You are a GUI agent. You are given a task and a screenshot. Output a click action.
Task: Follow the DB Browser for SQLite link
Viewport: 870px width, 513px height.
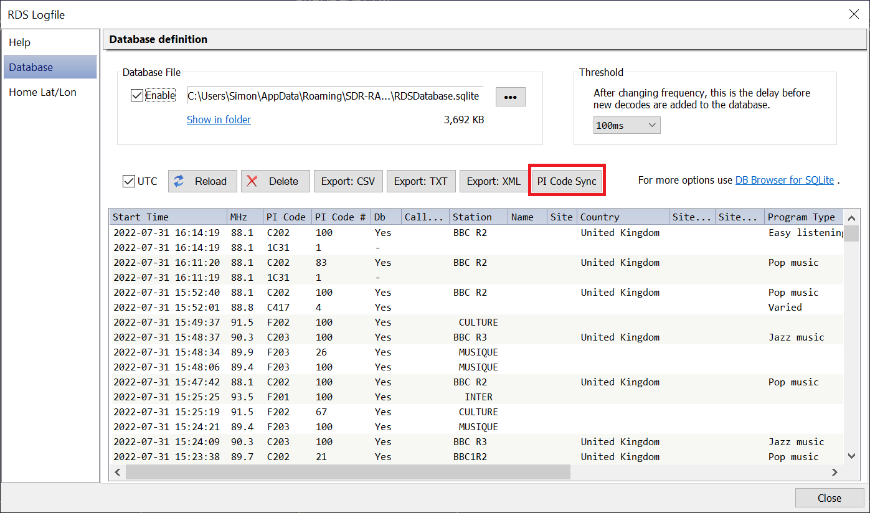pos(784,180)
